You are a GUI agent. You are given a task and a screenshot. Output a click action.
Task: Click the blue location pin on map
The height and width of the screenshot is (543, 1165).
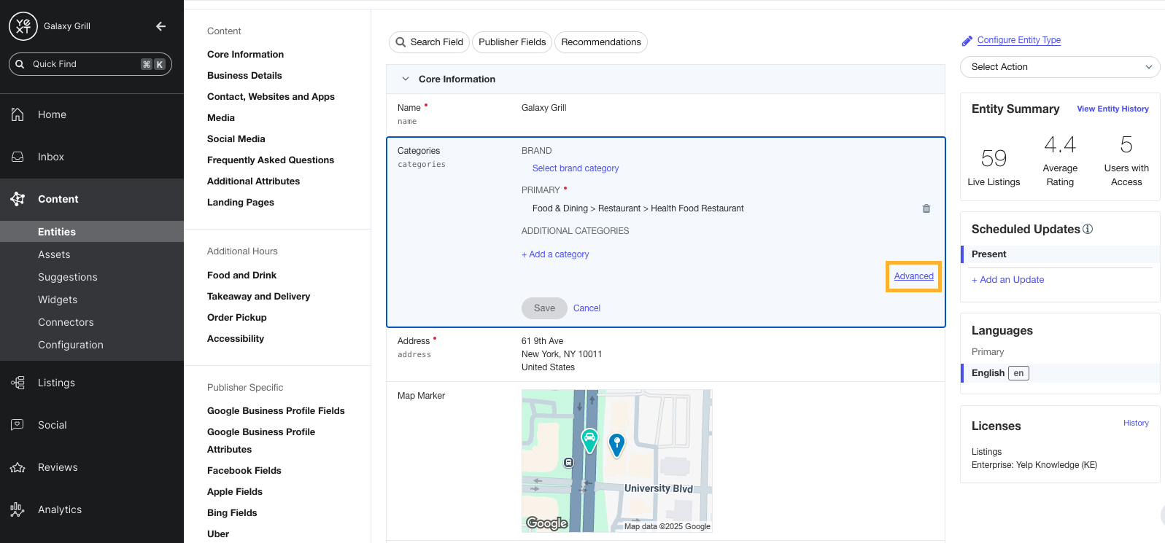(x=616, y=443)
